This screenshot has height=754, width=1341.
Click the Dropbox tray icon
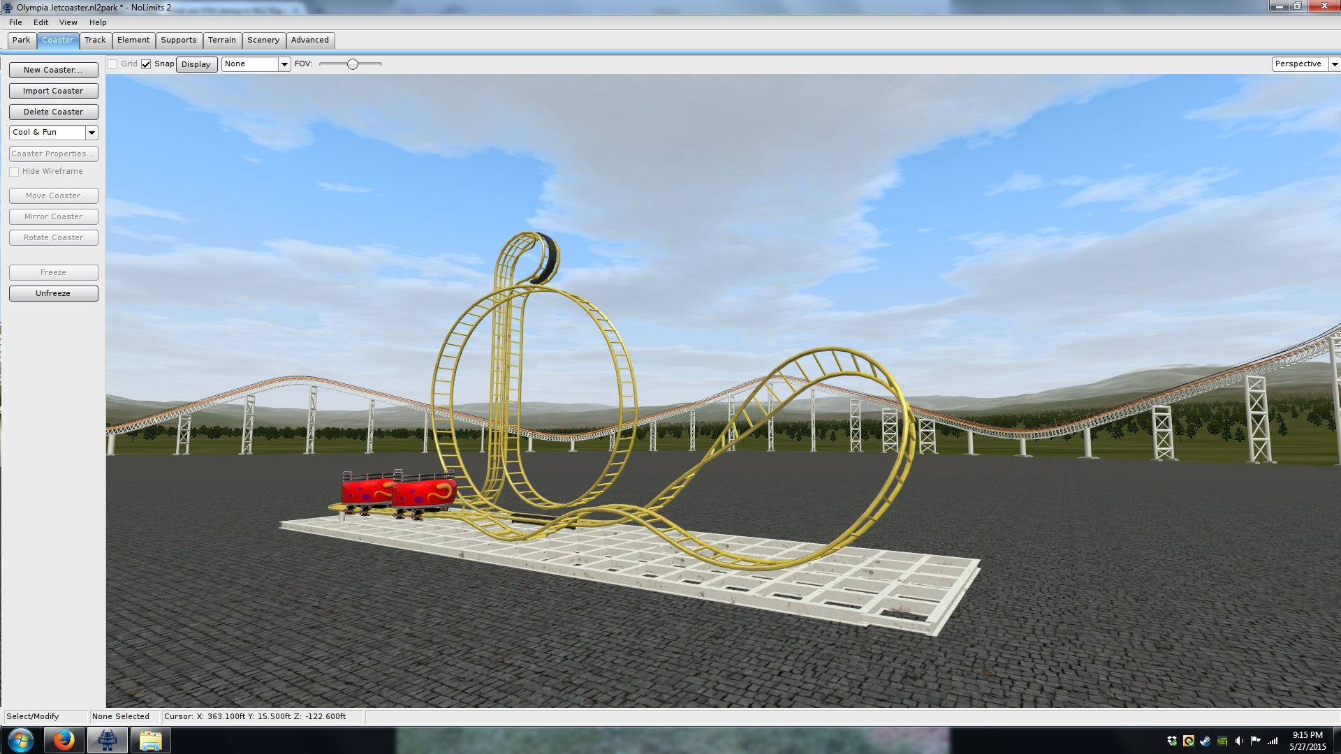[1172, 741]
